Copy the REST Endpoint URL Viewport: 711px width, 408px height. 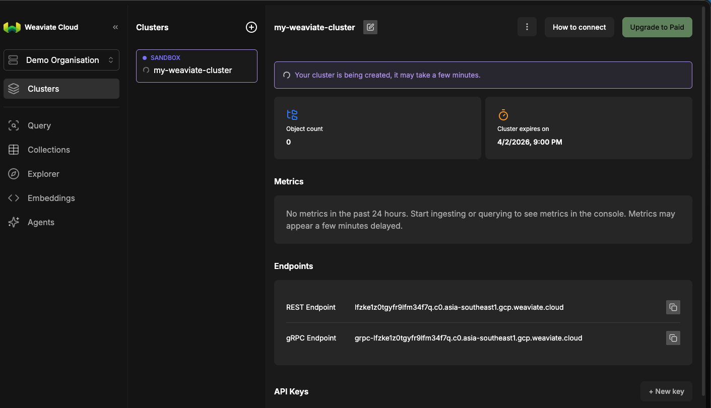pyautogui.click(x=673, y=307)
